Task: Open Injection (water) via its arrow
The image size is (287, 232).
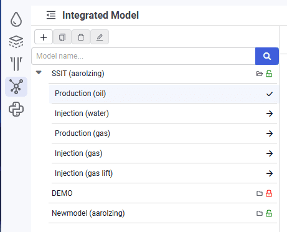Action: pyautogui.click(x=270, y=114)
